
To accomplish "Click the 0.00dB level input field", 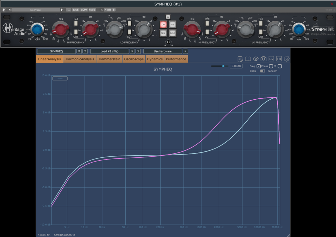I will (236, 66).
